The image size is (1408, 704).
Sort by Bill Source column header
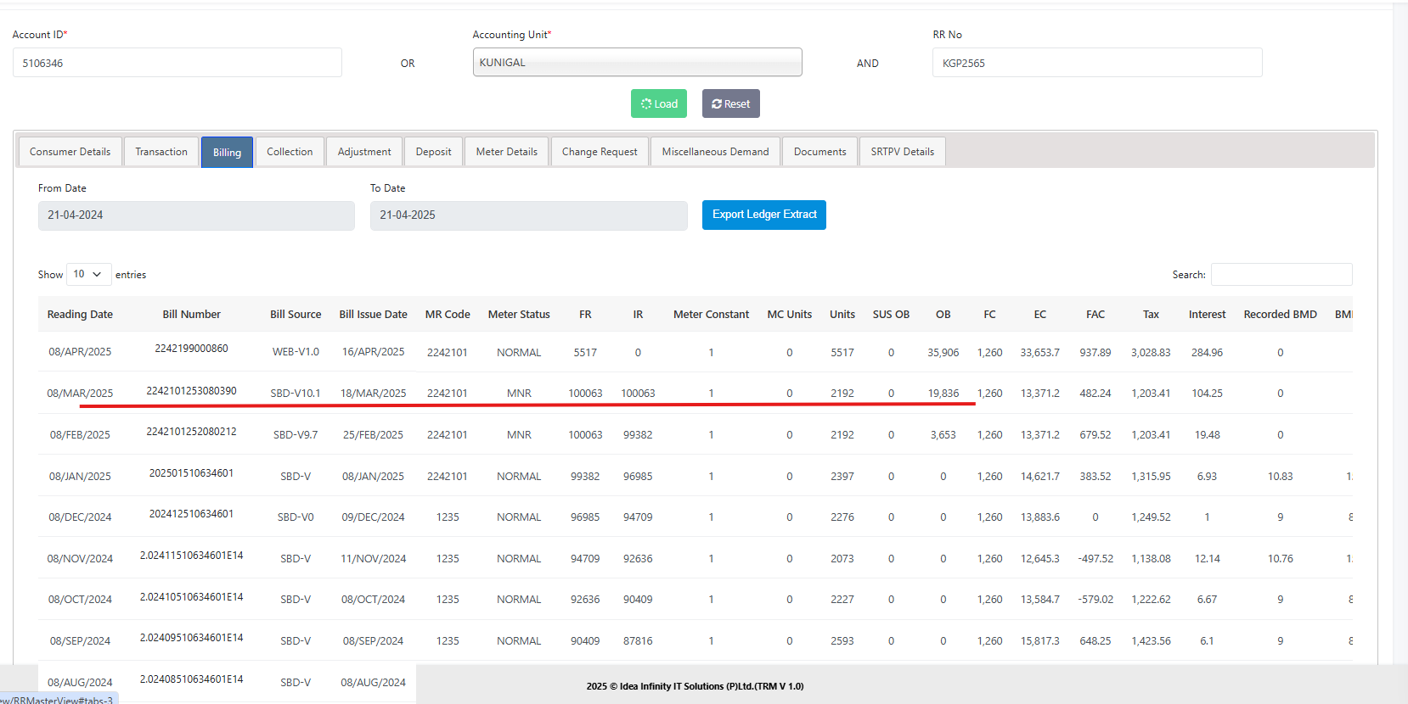pos(296,314)
